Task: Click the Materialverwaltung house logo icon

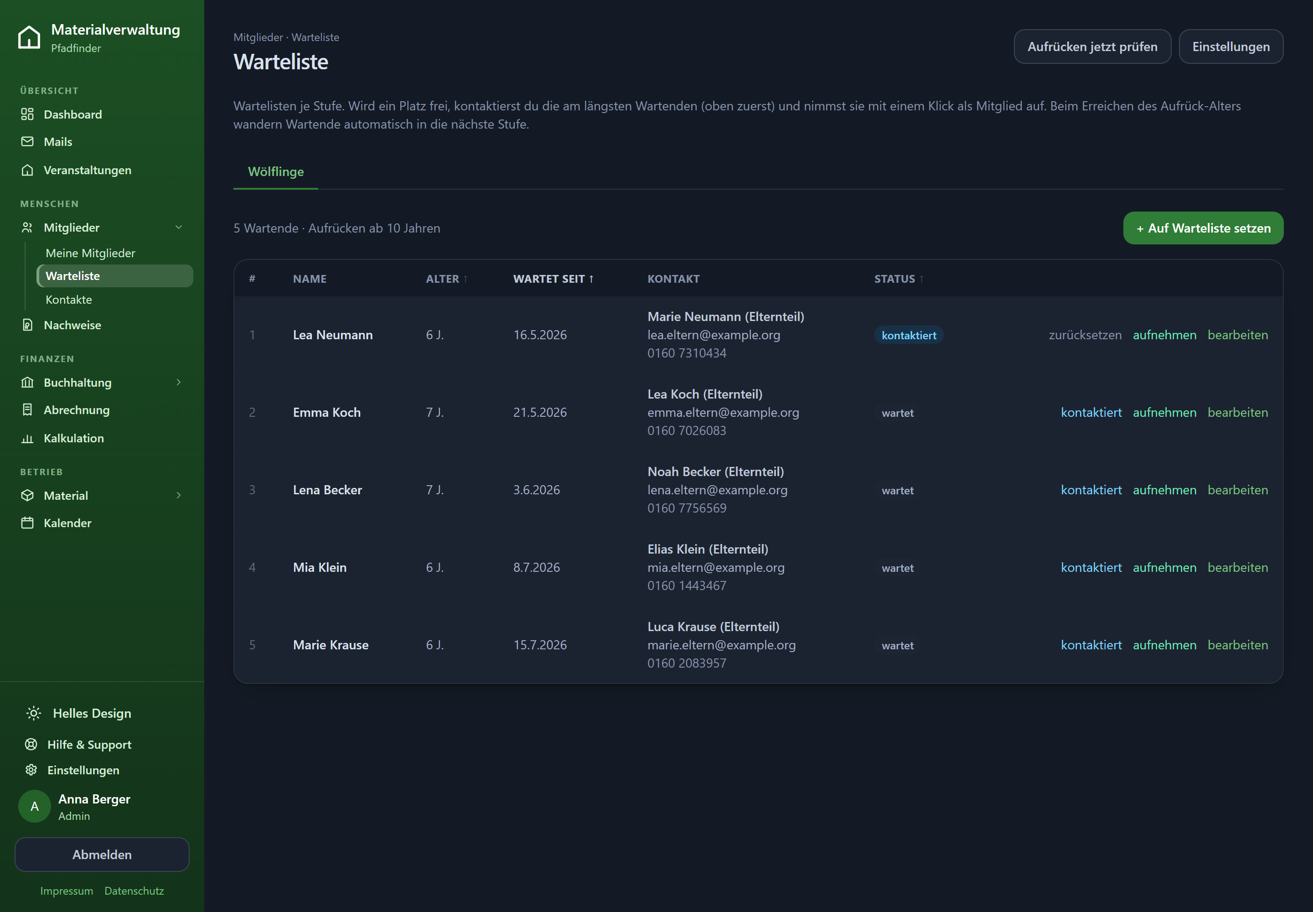Action: [x=29, y=38]
